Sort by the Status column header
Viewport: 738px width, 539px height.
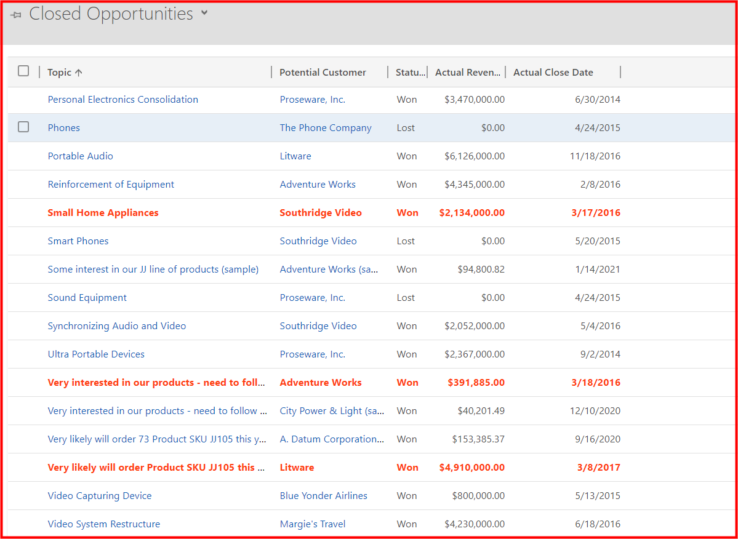click(411, 73)
